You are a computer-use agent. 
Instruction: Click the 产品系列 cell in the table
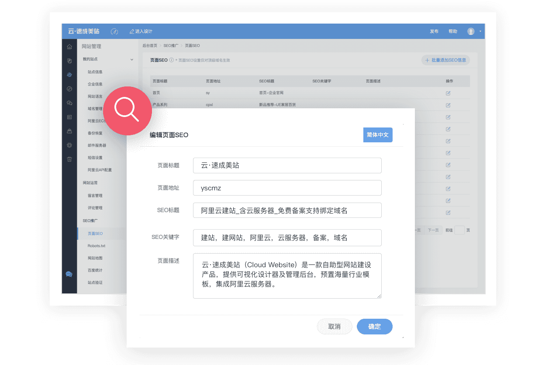[160, 105]
